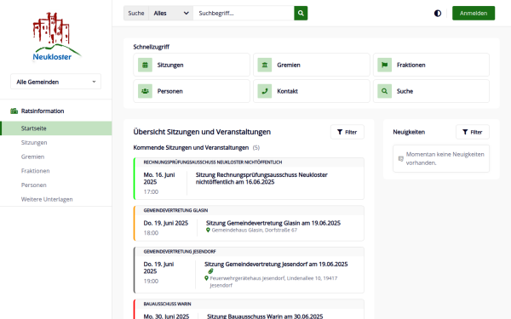
Task: Click the funnel icon in Neuigkeiten Filter button
Action: 465,132
